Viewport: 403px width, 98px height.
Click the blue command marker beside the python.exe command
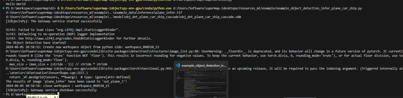3,8
